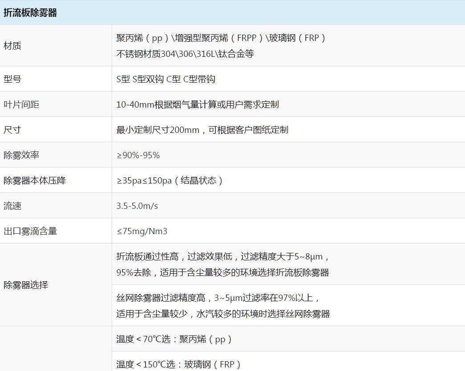Click the S型双钩 C型带钩 model value

pyautogui.click(x=166, y=79)
